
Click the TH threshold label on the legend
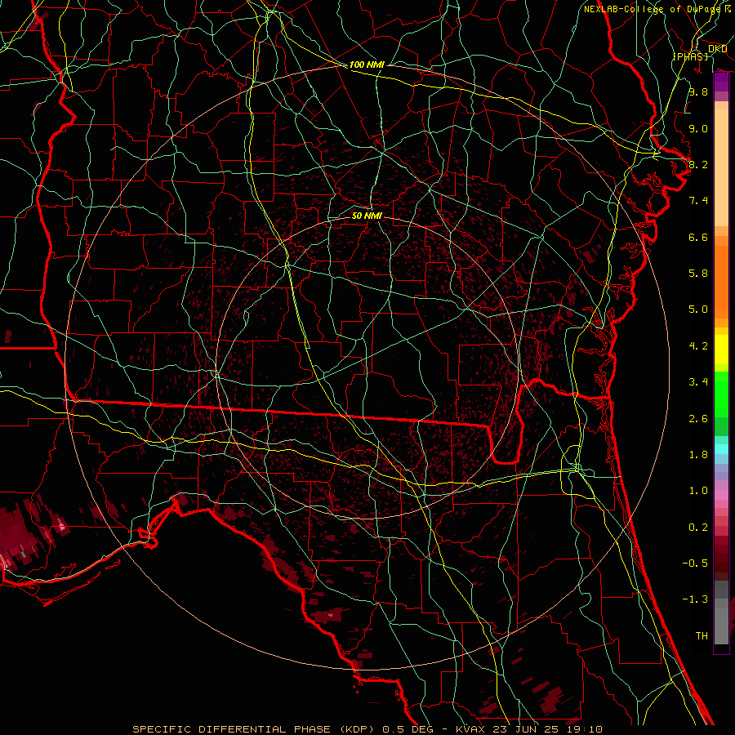[x=702, y=636]
